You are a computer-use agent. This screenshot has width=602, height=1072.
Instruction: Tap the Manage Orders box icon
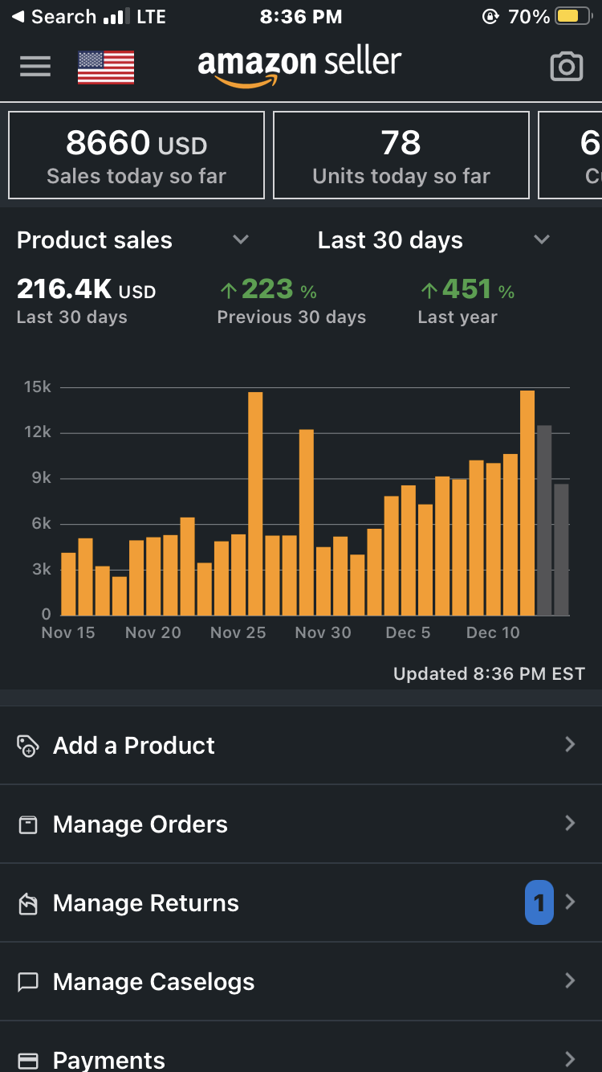(28, 824)
